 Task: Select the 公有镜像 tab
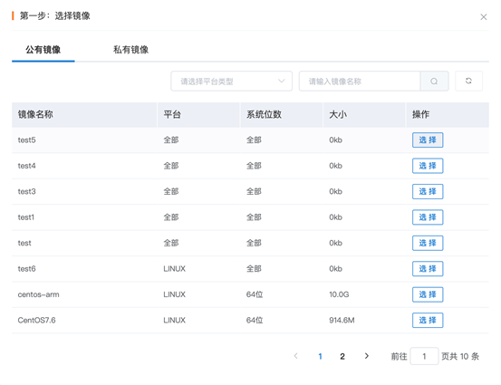[43, 50]
